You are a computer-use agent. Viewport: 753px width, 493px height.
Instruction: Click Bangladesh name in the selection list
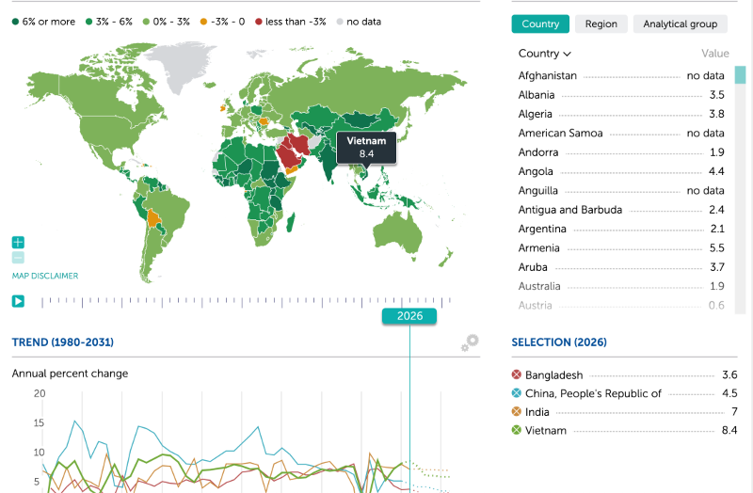553,374
